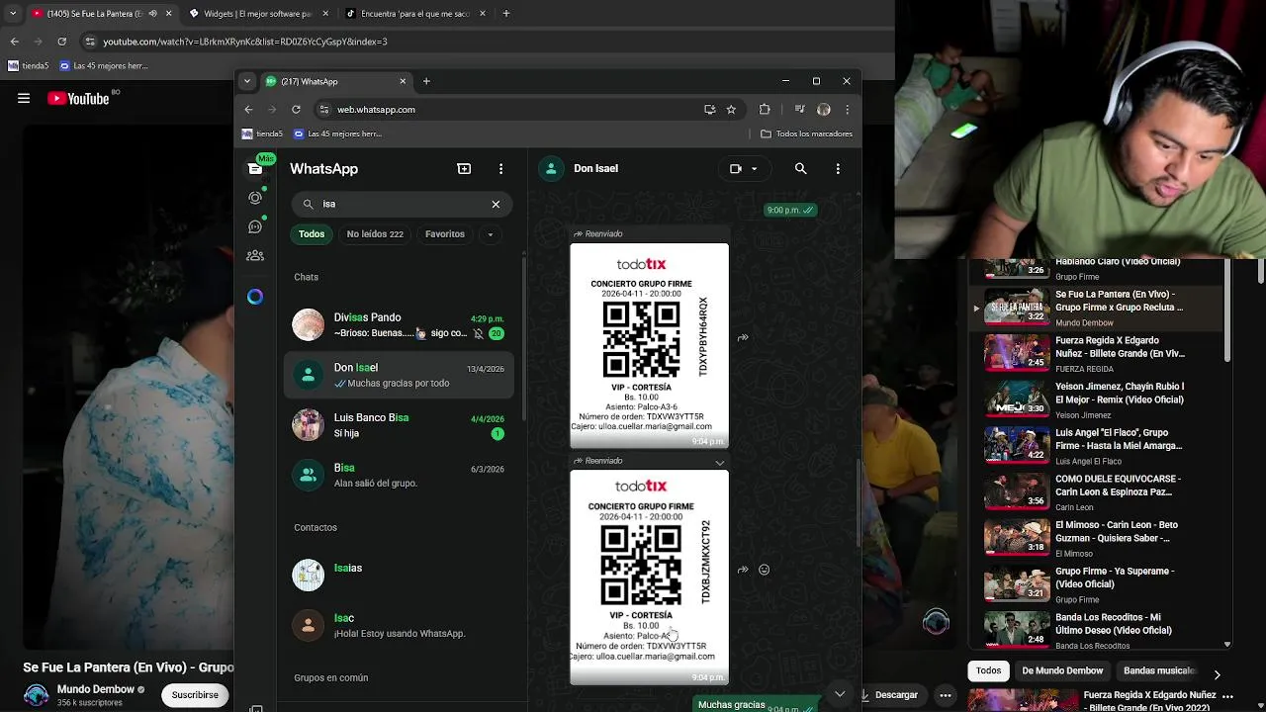This screenshot has height=712, width=1266.
Task: Open WhatsApp Chats icon in left rail
Action: click(255, 168)
